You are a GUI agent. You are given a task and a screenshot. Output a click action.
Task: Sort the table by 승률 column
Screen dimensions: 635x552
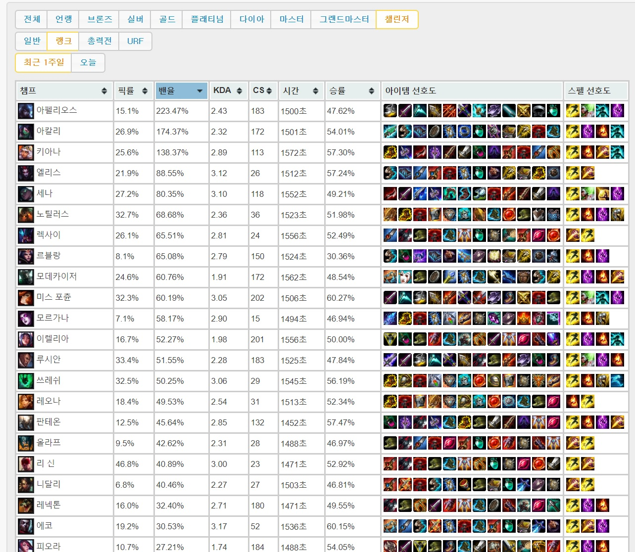[x=371, y=91]
